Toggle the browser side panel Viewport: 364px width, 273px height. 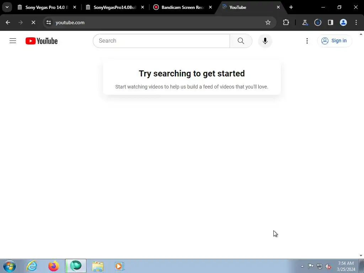click(x=330, y=22)
